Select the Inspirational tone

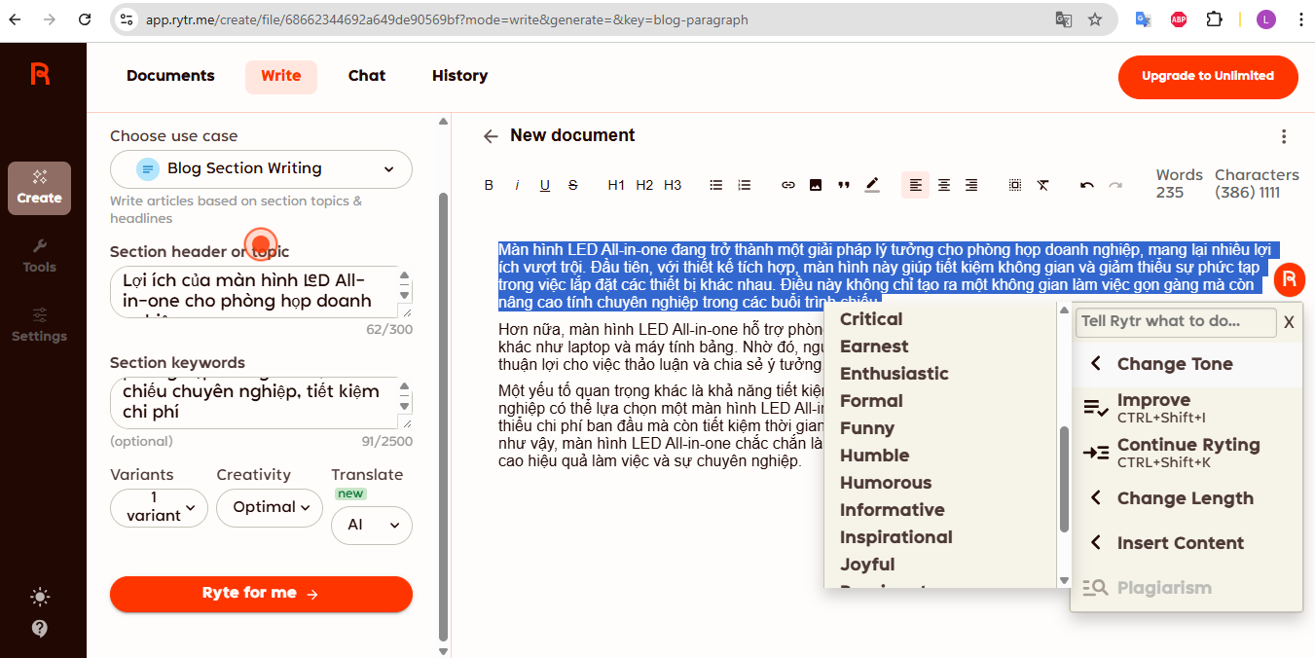coord(895,537)
